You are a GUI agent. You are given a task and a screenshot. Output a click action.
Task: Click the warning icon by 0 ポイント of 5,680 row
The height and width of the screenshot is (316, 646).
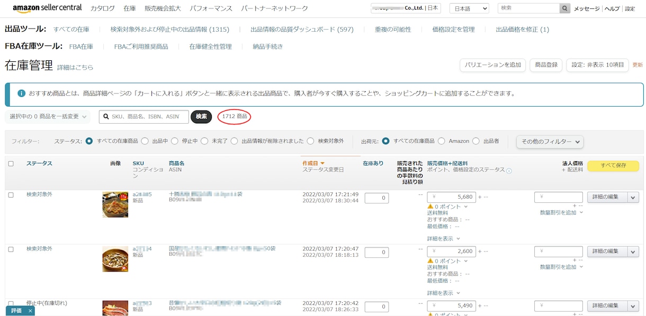tap(430, 207)
